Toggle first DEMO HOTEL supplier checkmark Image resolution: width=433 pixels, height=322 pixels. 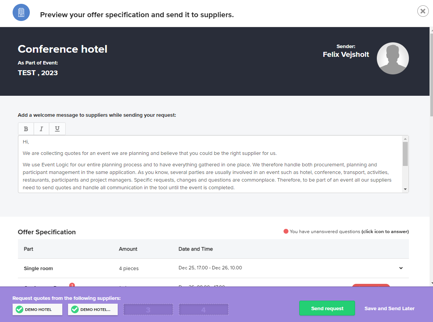(x=19, y=309)
